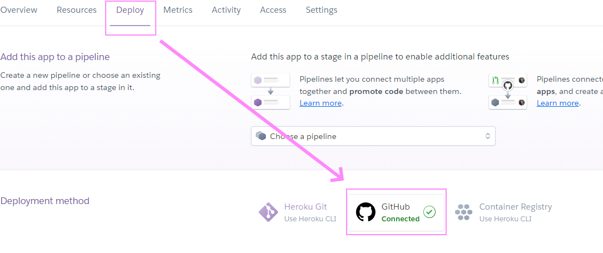Screen dimensions: 603x253
Task: Open the Overview tab
Action: tap(18, 10)
